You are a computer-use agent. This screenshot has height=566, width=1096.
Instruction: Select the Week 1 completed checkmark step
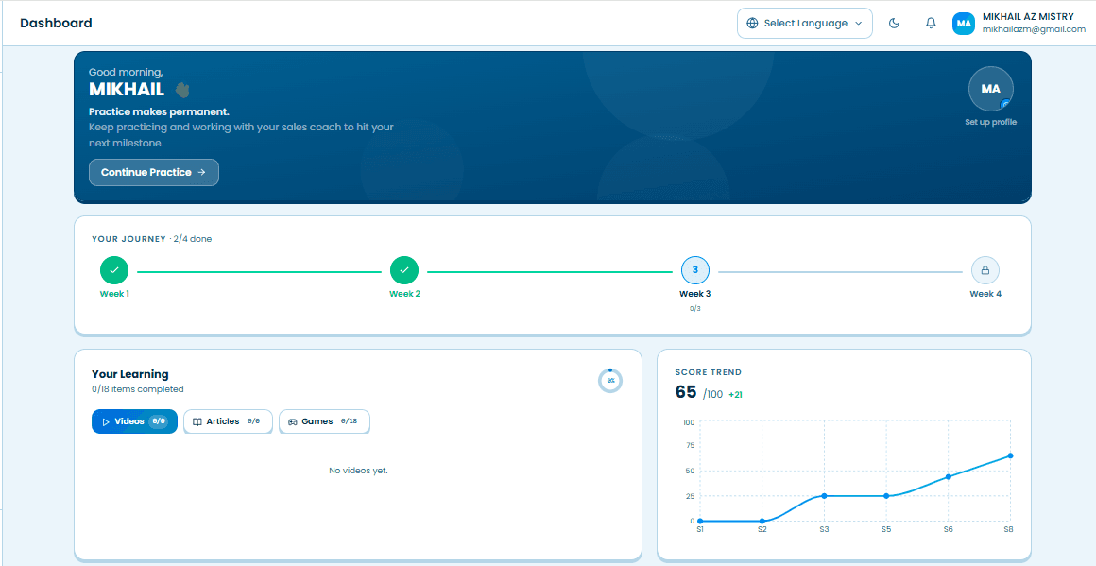[114, 269]
